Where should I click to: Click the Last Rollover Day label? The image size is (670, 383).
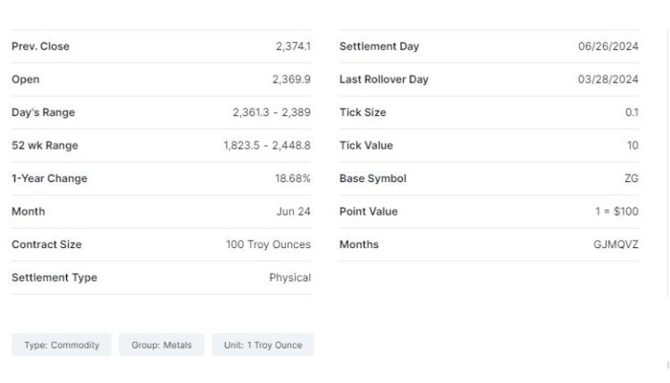(383, 80)
